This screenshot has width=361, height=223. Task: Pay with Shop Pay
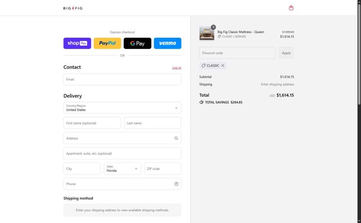point(77,43)
